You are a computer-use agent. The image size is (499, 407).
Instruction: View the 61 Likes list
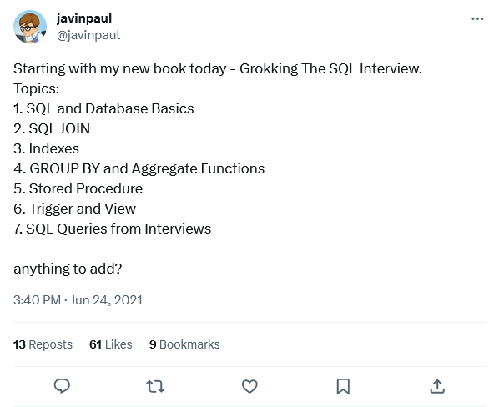(x=110, y=344)
